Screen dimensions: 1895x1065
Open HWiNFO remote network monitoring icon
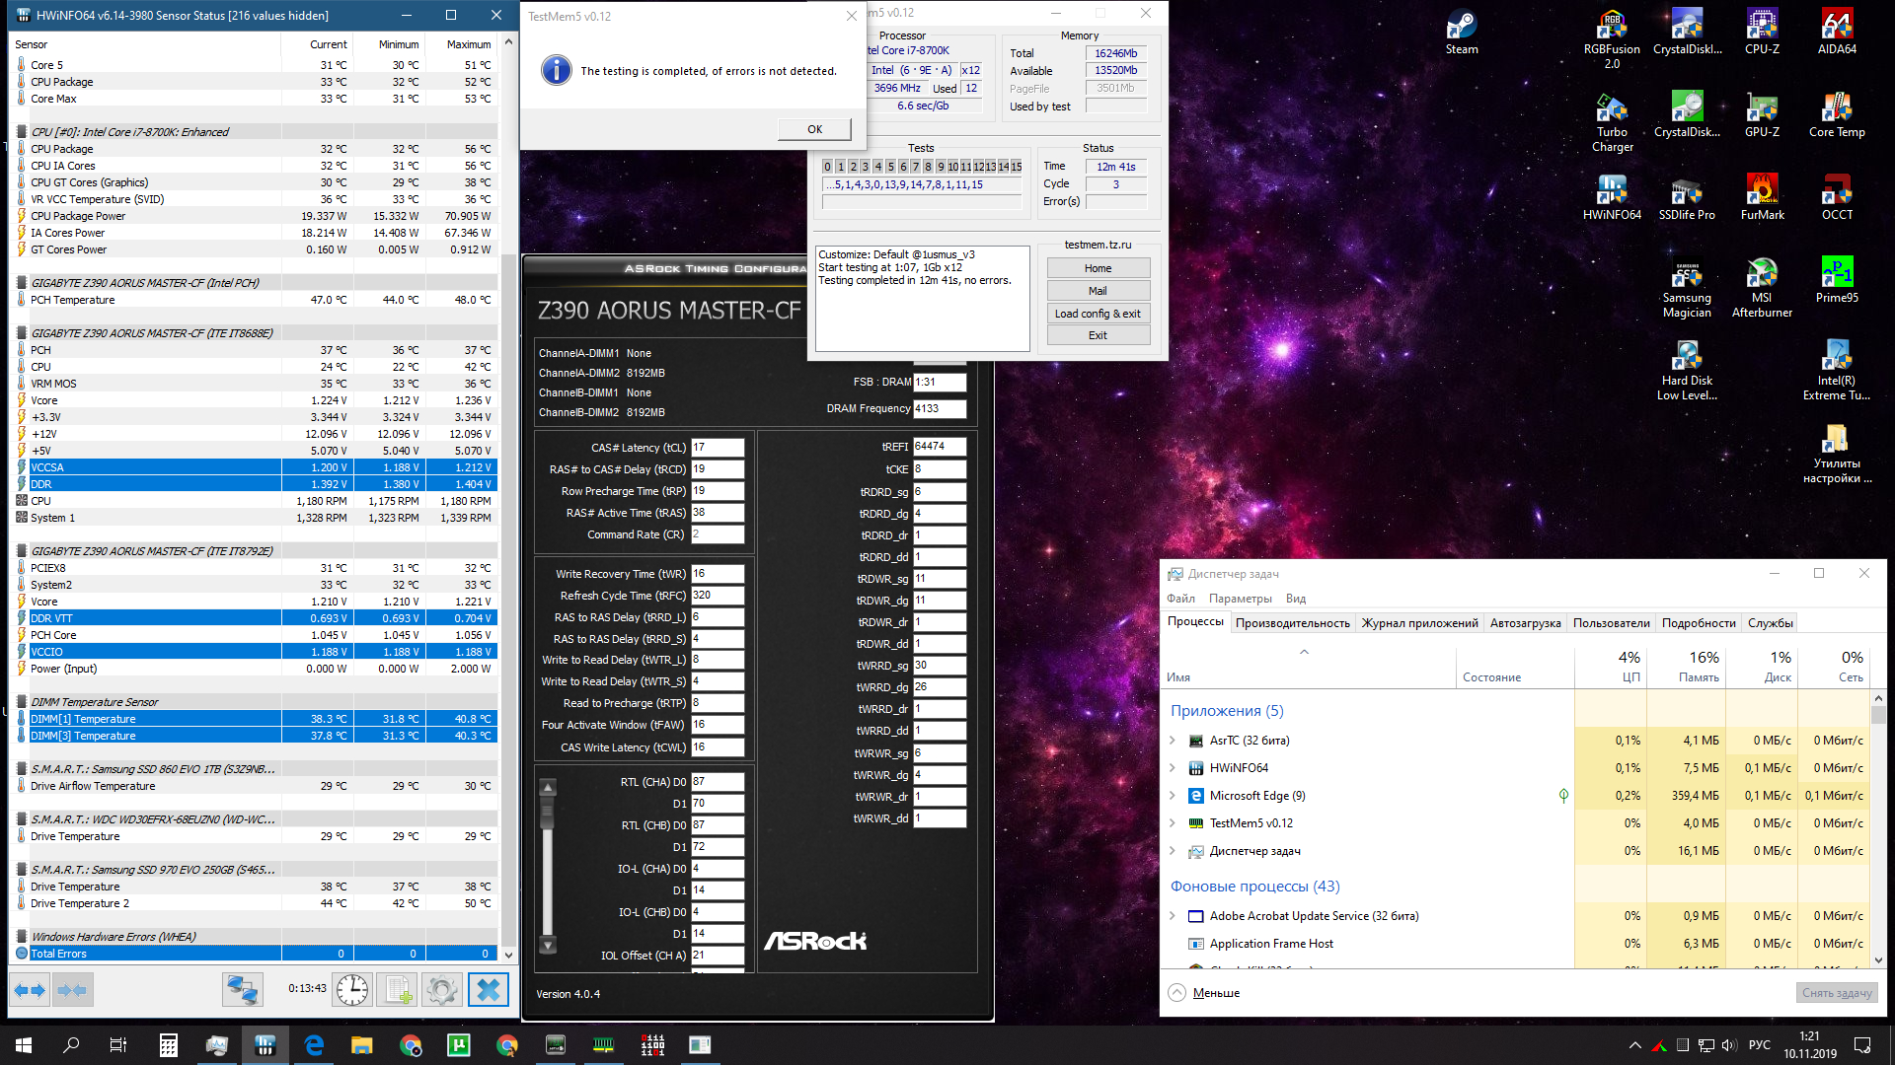pyautogui.click(x=242, y=989)
